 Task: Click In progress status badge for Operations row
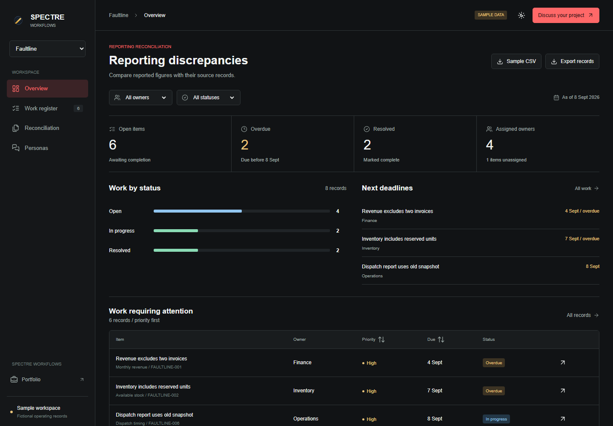(496, 419)
